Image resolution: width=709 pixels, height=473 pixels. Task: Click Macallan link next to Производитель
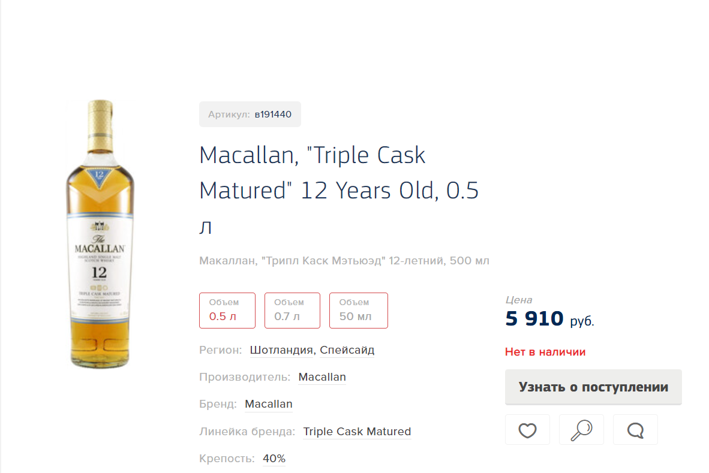(x=322, y=377)
